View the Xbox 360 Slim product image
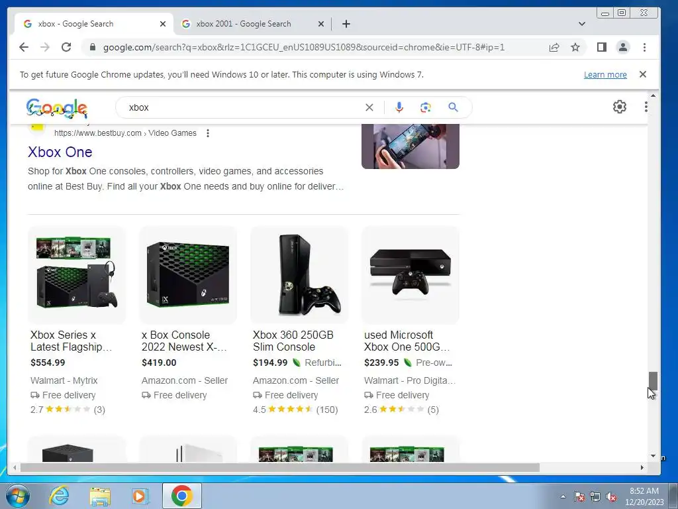This screenshot has height=509, width=678. [299, 274]
